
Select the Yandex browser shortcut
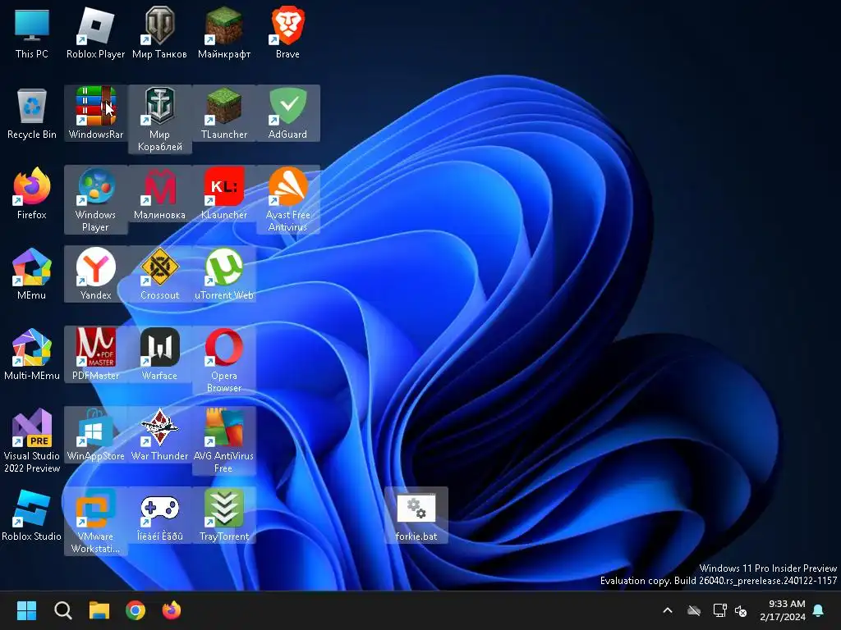pos(95,274)
